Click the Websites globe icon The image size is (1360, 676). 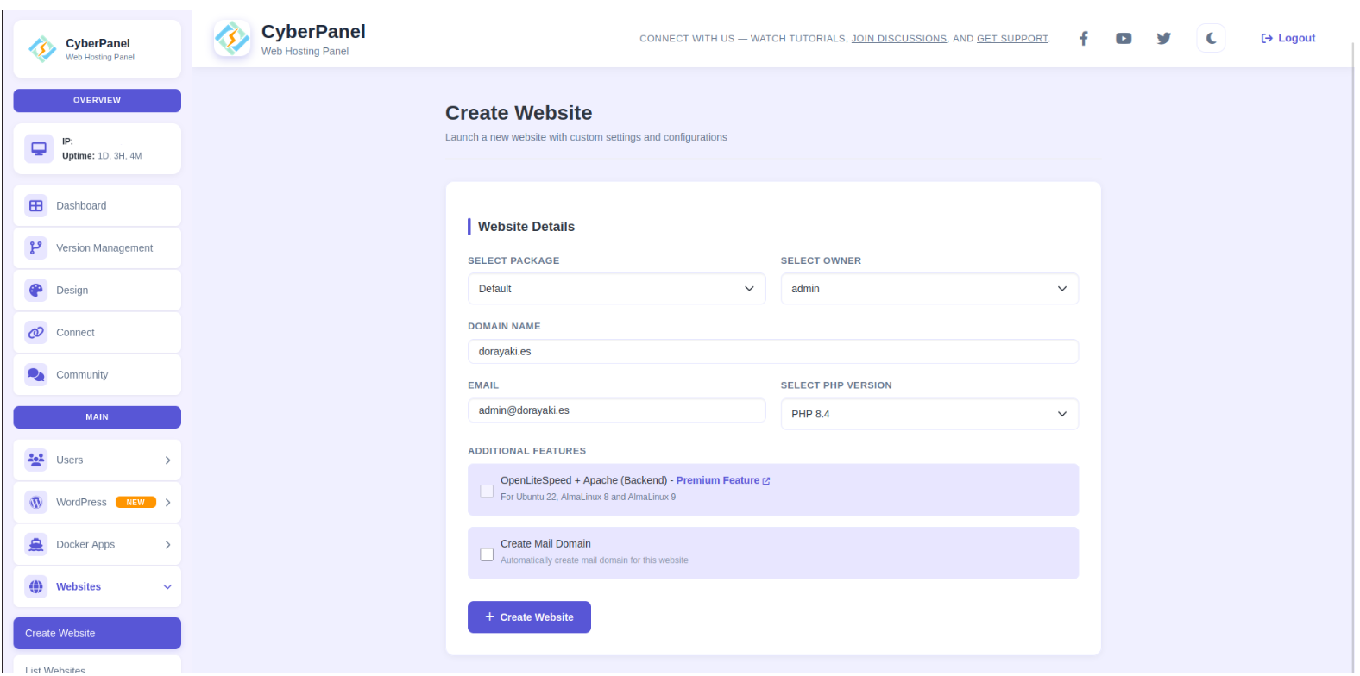36,587
